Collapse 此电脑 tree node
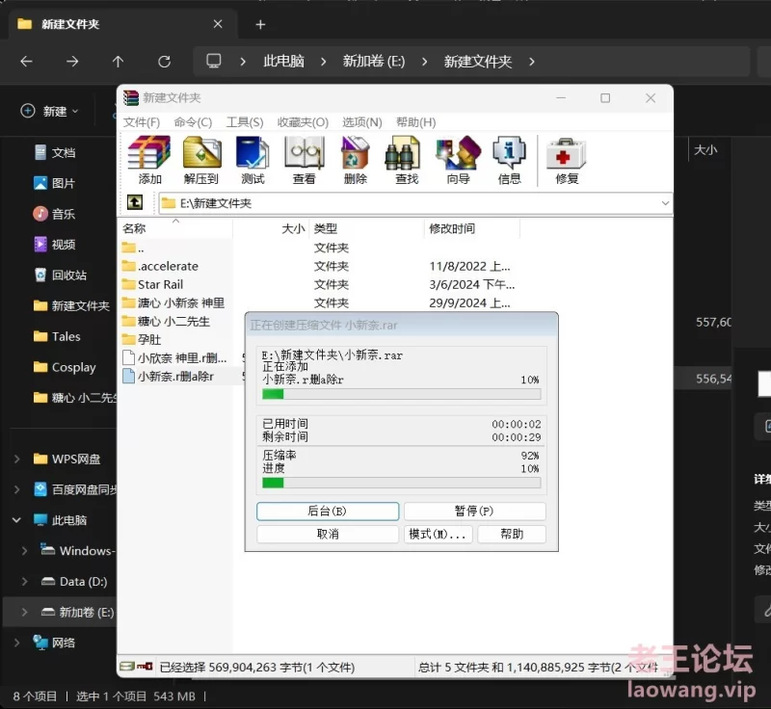Viewport: 771px width, 709px height. [16, 520]
